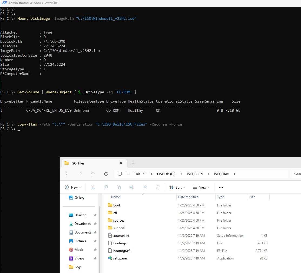The image size is (301, 273).
Task: Open the See more ellipsis menu
Action: coord(221,187)
